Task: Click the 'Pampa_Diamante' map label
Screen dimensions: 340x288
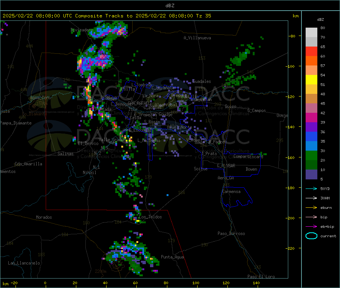Action: [x=15, y=123]
